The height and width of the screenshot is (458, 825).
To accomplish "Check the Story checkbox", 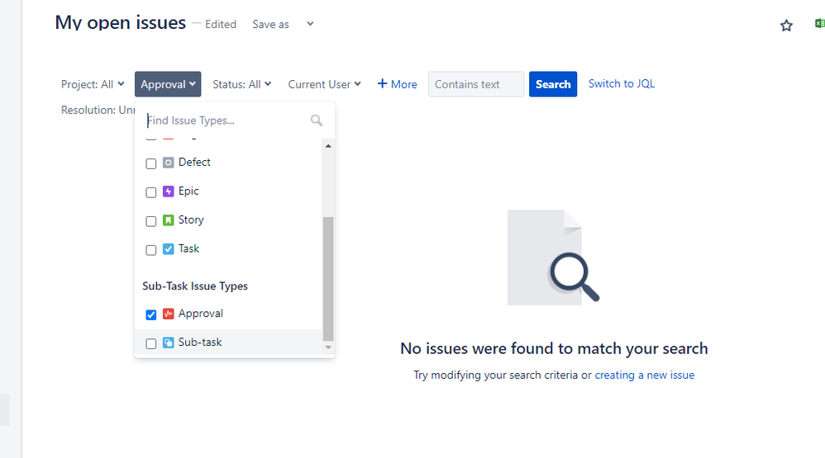I will coord(151,221).
